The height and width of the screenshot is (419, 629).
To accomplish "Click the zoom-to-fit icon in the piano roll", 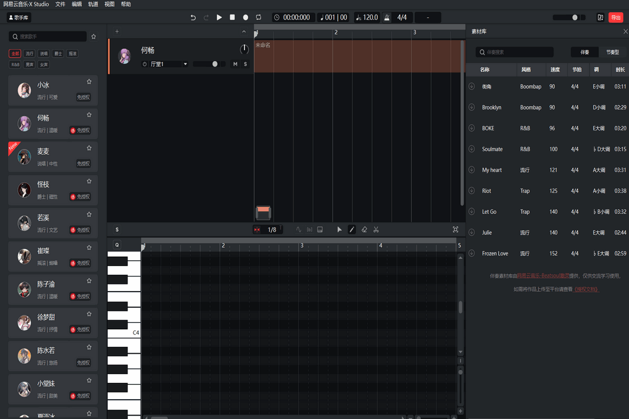I will coord(455,229).
